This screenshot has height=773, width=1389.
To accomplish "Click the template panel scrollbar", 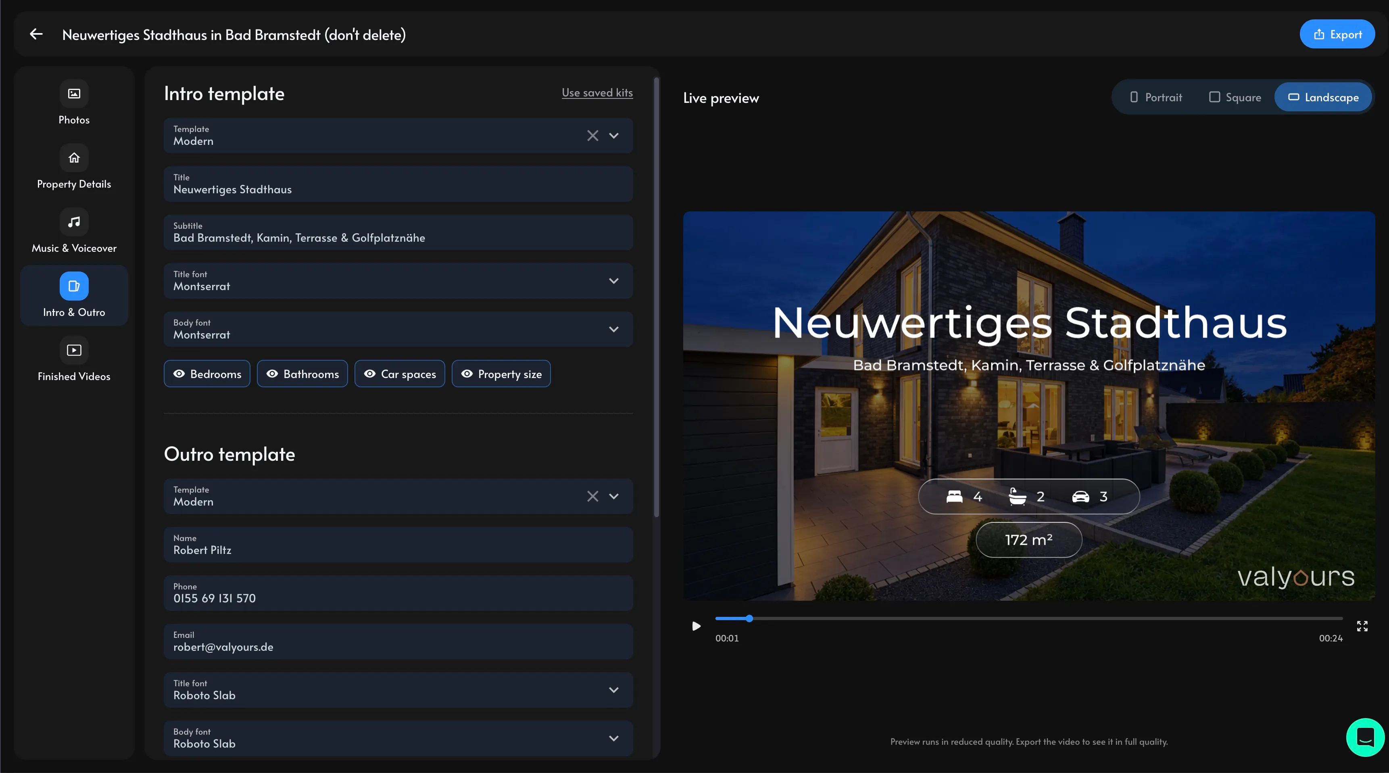I will tap(656, 297).
